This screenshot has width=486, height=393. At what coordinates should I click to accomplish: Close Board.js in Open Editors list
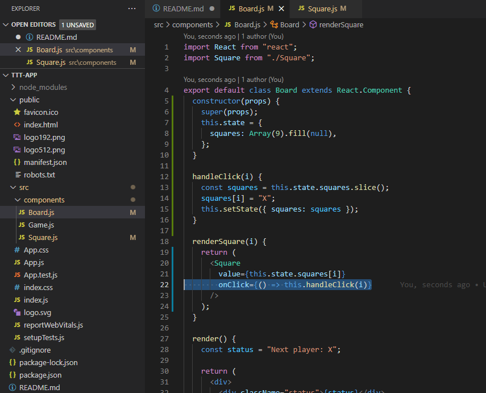(18, 49)
